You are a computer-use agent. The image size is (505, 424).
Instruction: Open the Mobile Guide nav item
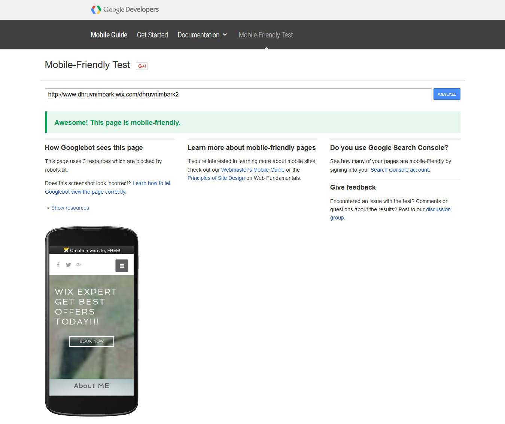[x=109, y=35]
